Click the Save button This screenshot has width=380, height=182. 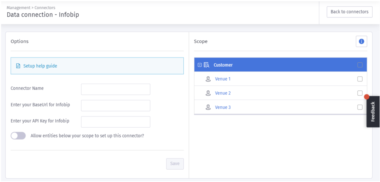pos(175,164)
